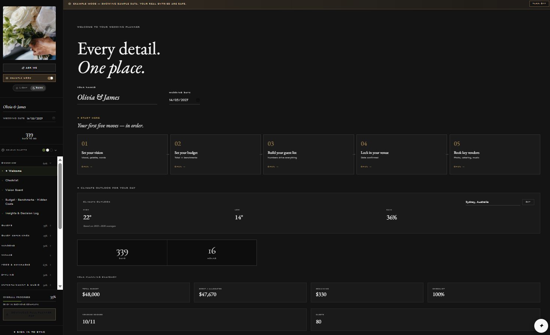Click Turn Off in example banner

(538, 3)
